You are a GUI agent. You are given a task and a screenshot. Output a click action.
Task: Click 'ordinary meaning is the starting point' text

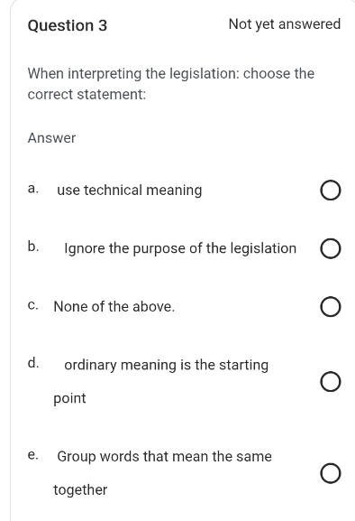[160, 381]
